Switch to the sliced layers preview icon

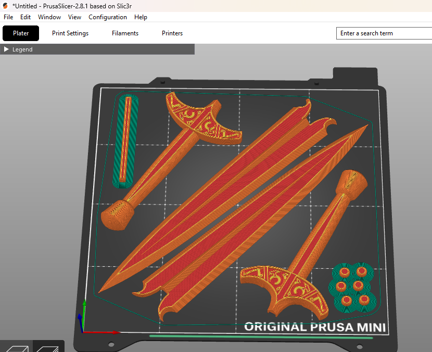point(48,348)
